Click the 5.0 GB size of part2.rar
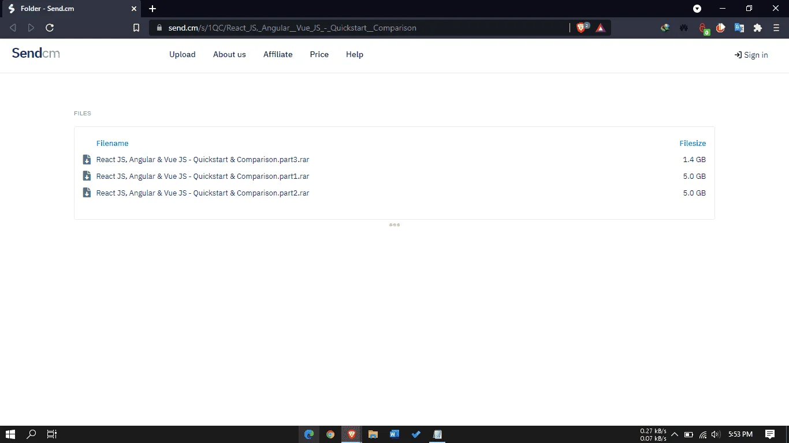Screen dimensions: 789x443 click(694, 193)
